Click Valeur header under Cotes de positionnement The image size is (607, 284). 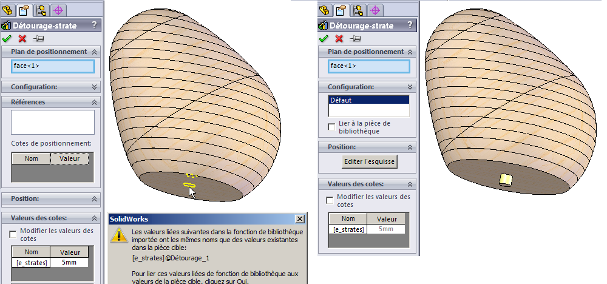tap(69, 158)
